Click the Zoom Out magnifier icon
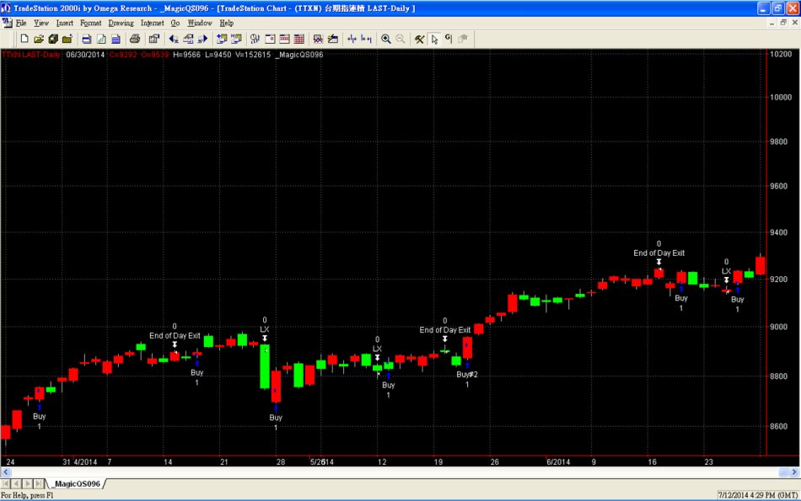 tap(400, 39)
